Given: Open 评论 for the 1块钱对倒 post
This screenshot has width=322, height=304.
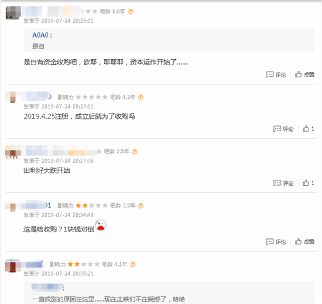Looking at the screenshot, I should pos(276,242).
